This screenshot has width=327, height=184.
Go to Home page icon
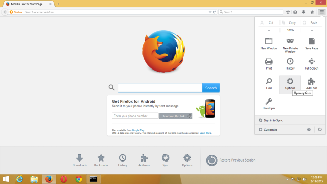click(312, 12)
